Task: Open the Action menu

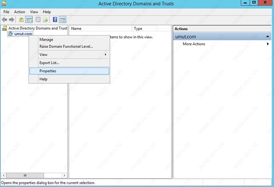Action: [x=20, y=12]
